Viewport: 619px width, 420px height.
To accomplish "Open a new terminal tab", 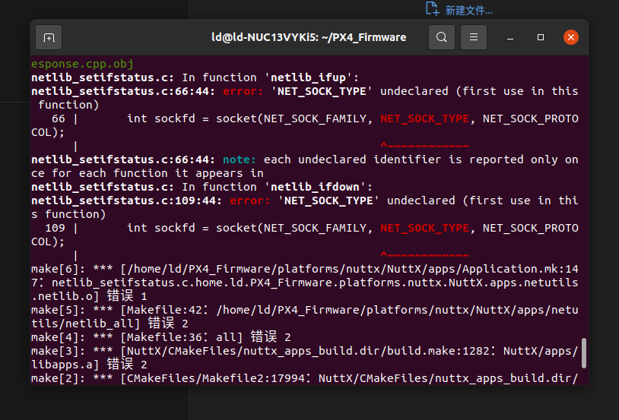I will [x=49, y=37].
